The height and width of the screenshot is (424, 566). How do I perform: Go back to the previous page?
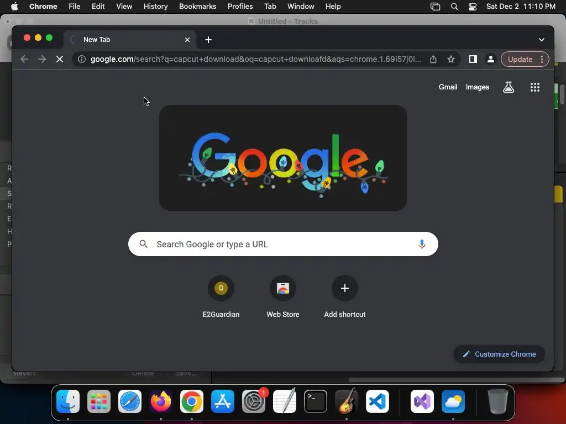(24, 59)
